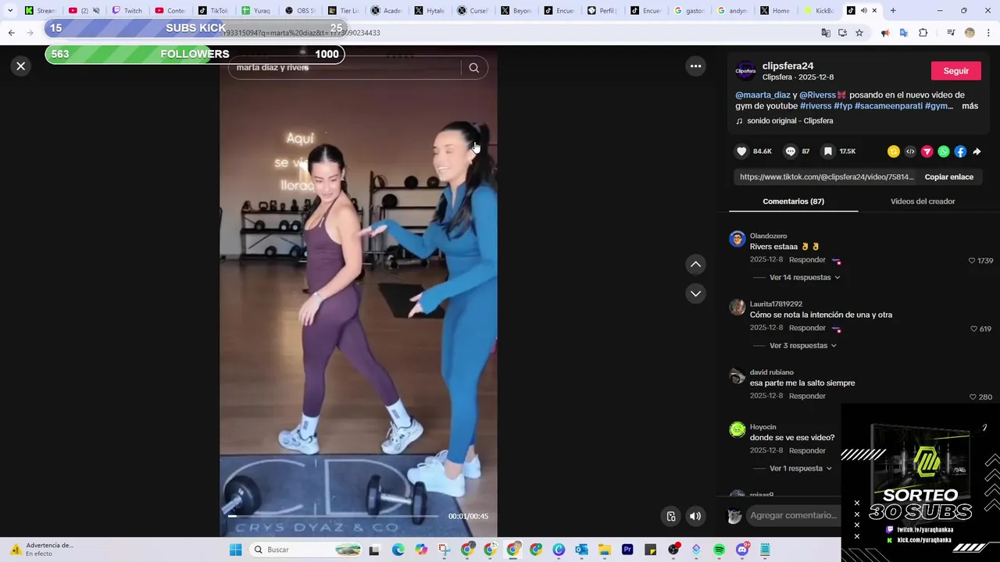Open Chrome three-dot menu
The image size is (1000, 562).
[x=989, y=33]
